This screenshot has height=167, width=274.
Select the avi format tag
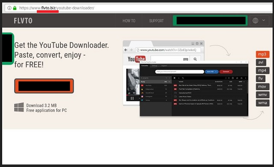(261, 62)
